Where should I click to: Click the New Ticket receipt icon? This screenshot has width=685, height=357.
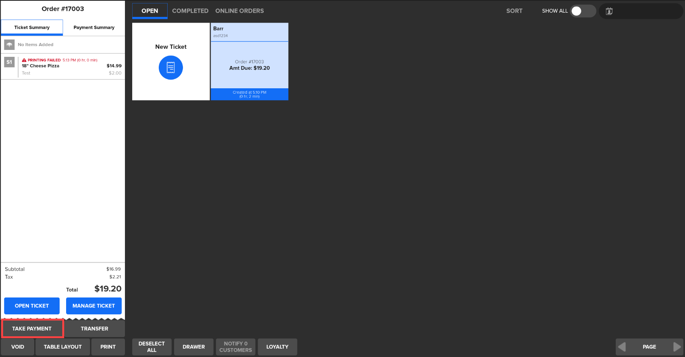tap(171, 68)
